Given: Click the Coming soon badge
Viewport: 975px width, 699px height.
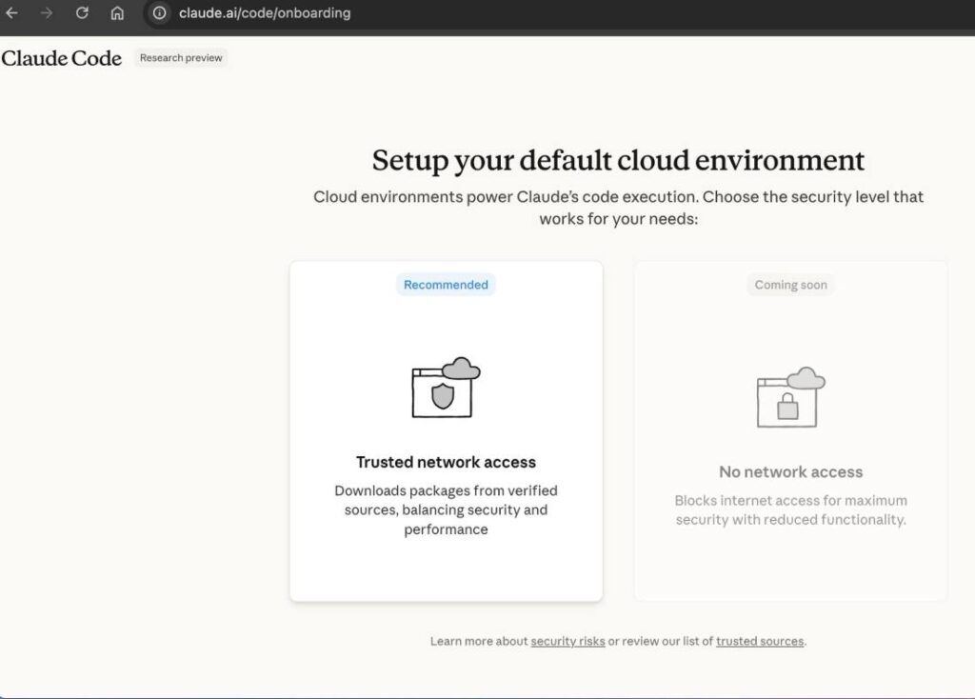Looking at the screenshot, I should coord(790,284).
